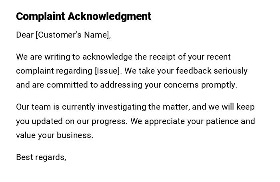Click "Our team" at second paragraph start
Viewport: 280px width, 182px height.
(x=32, y=107)
